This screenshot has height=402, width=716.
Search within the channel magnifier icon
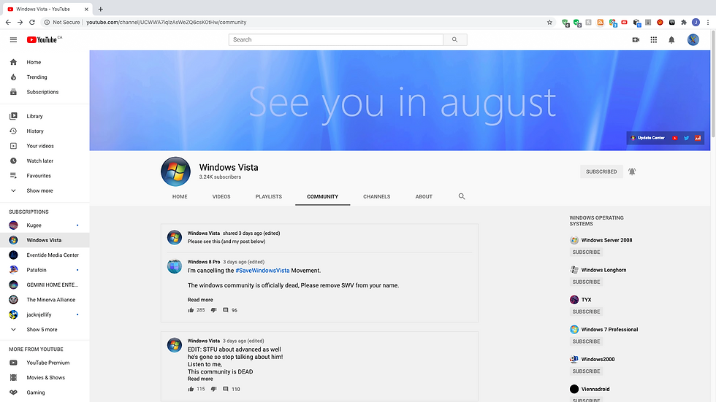click(462, 196)
